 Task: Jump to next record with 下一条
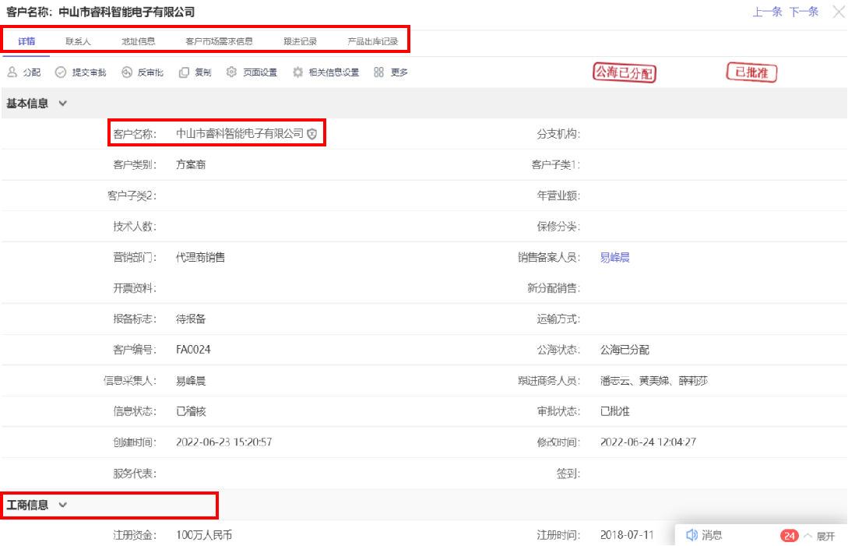804,12
